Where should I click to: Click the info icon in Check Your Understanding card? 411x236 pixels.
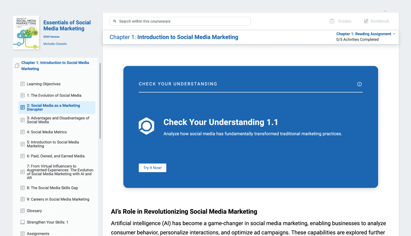359,84
